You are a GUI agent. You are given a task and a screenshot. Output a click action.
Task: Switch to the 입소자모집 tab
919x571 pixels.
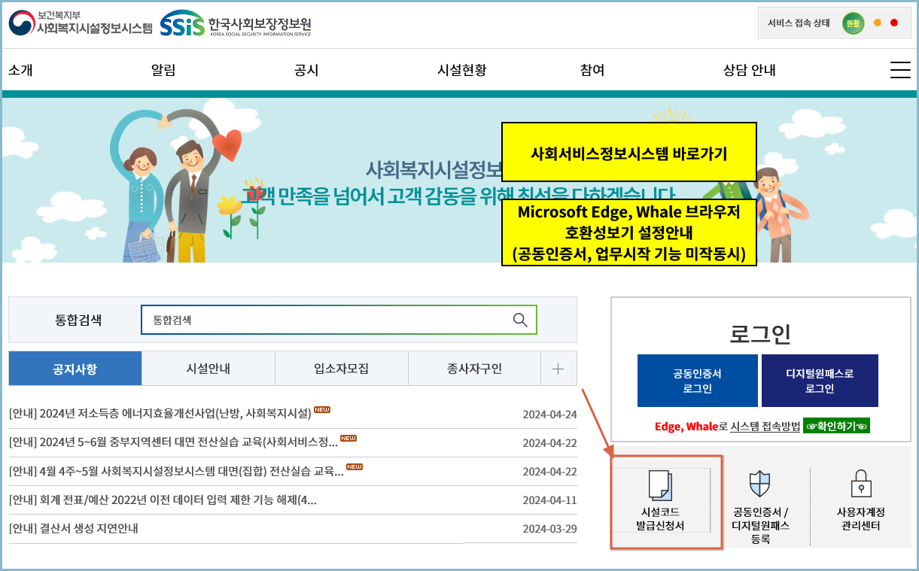[342, 368]
